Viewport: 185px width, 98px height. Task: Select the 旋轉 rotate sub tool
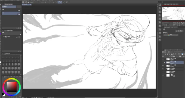11,13
